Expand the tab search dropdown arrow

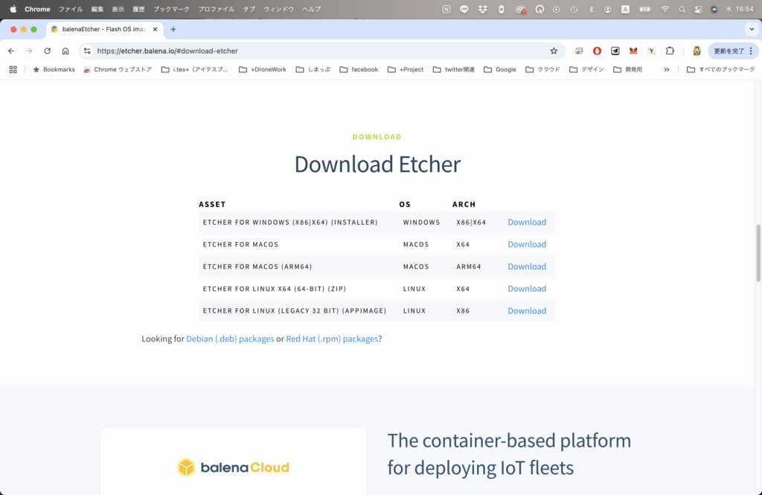coord(752,29)
